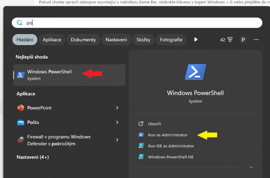Focus the search box containing "po"

[137, 23]
